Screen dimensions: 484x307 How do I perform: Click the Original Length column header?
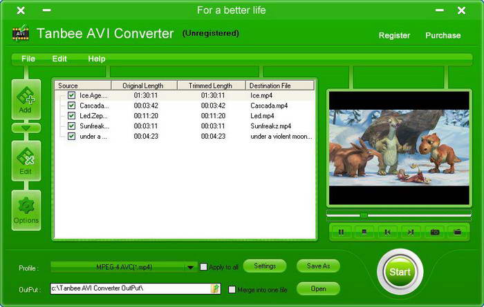pyautogui.click(x=144, y=86)
